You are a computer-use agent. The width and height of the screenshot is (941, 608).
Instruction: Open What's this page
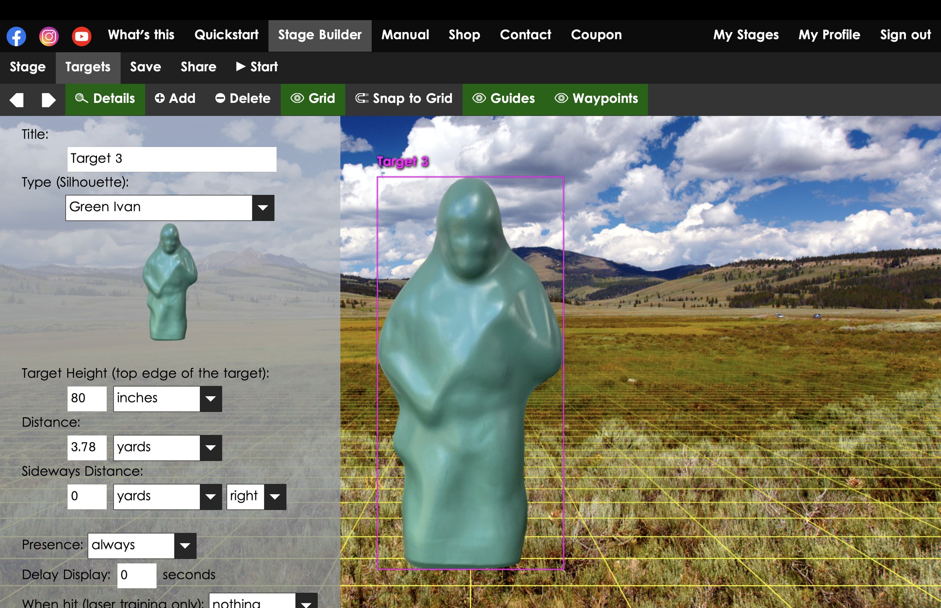[x=141, y=35]
